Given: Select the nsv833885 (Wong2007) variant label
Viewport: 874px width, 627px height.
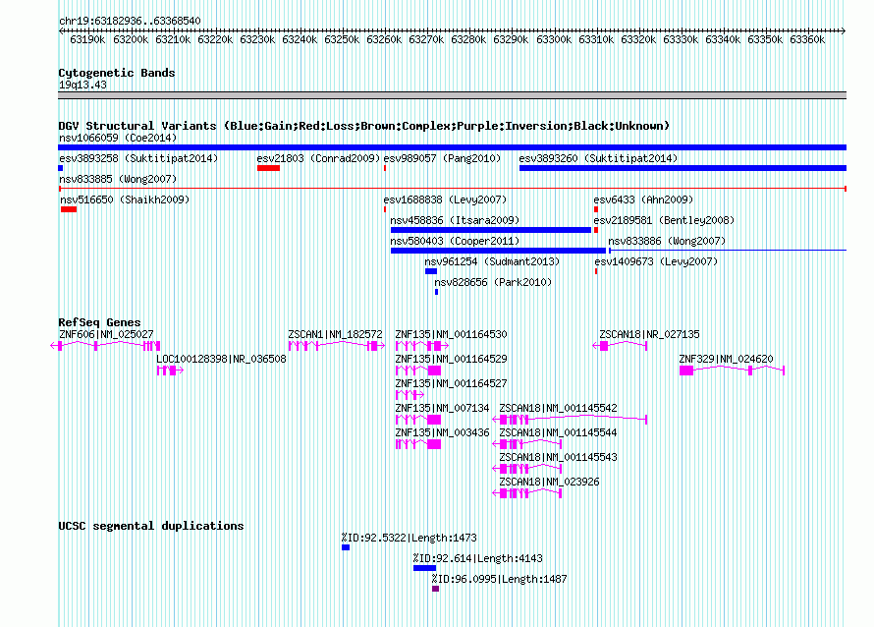Looking at the screenshot, I should click(x=118, y=179).
